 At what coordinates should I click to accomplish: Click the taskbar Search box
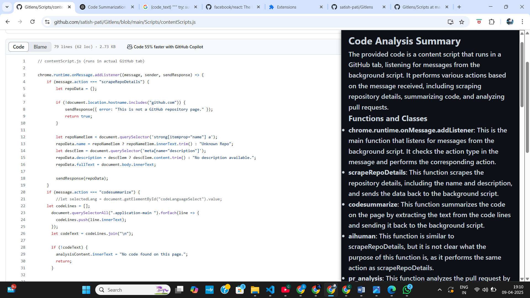pyautogui.click(x=133, y=290)
